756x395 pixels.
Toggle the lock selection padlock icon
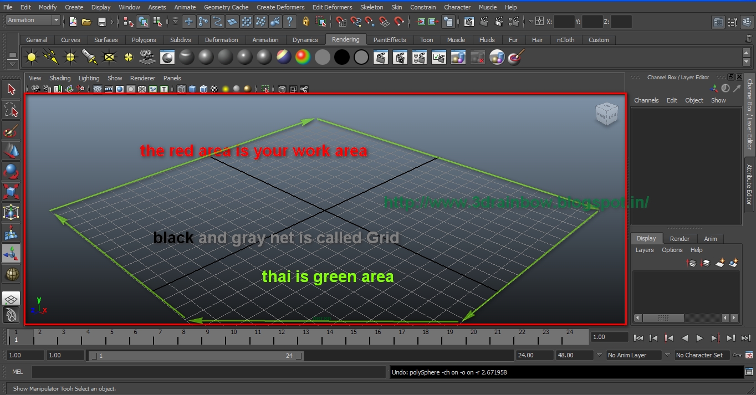click(305, 22)
